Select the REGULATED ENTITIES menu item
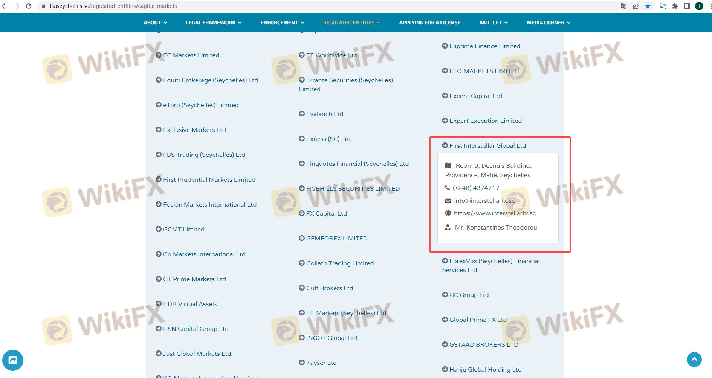712x378 pixels. click(352, 23)
